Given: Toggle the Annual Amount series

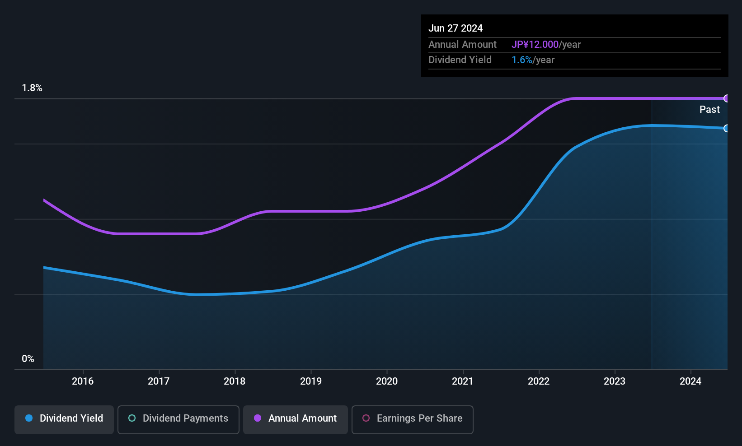Looking at the screenshot, I should (296, 420).
